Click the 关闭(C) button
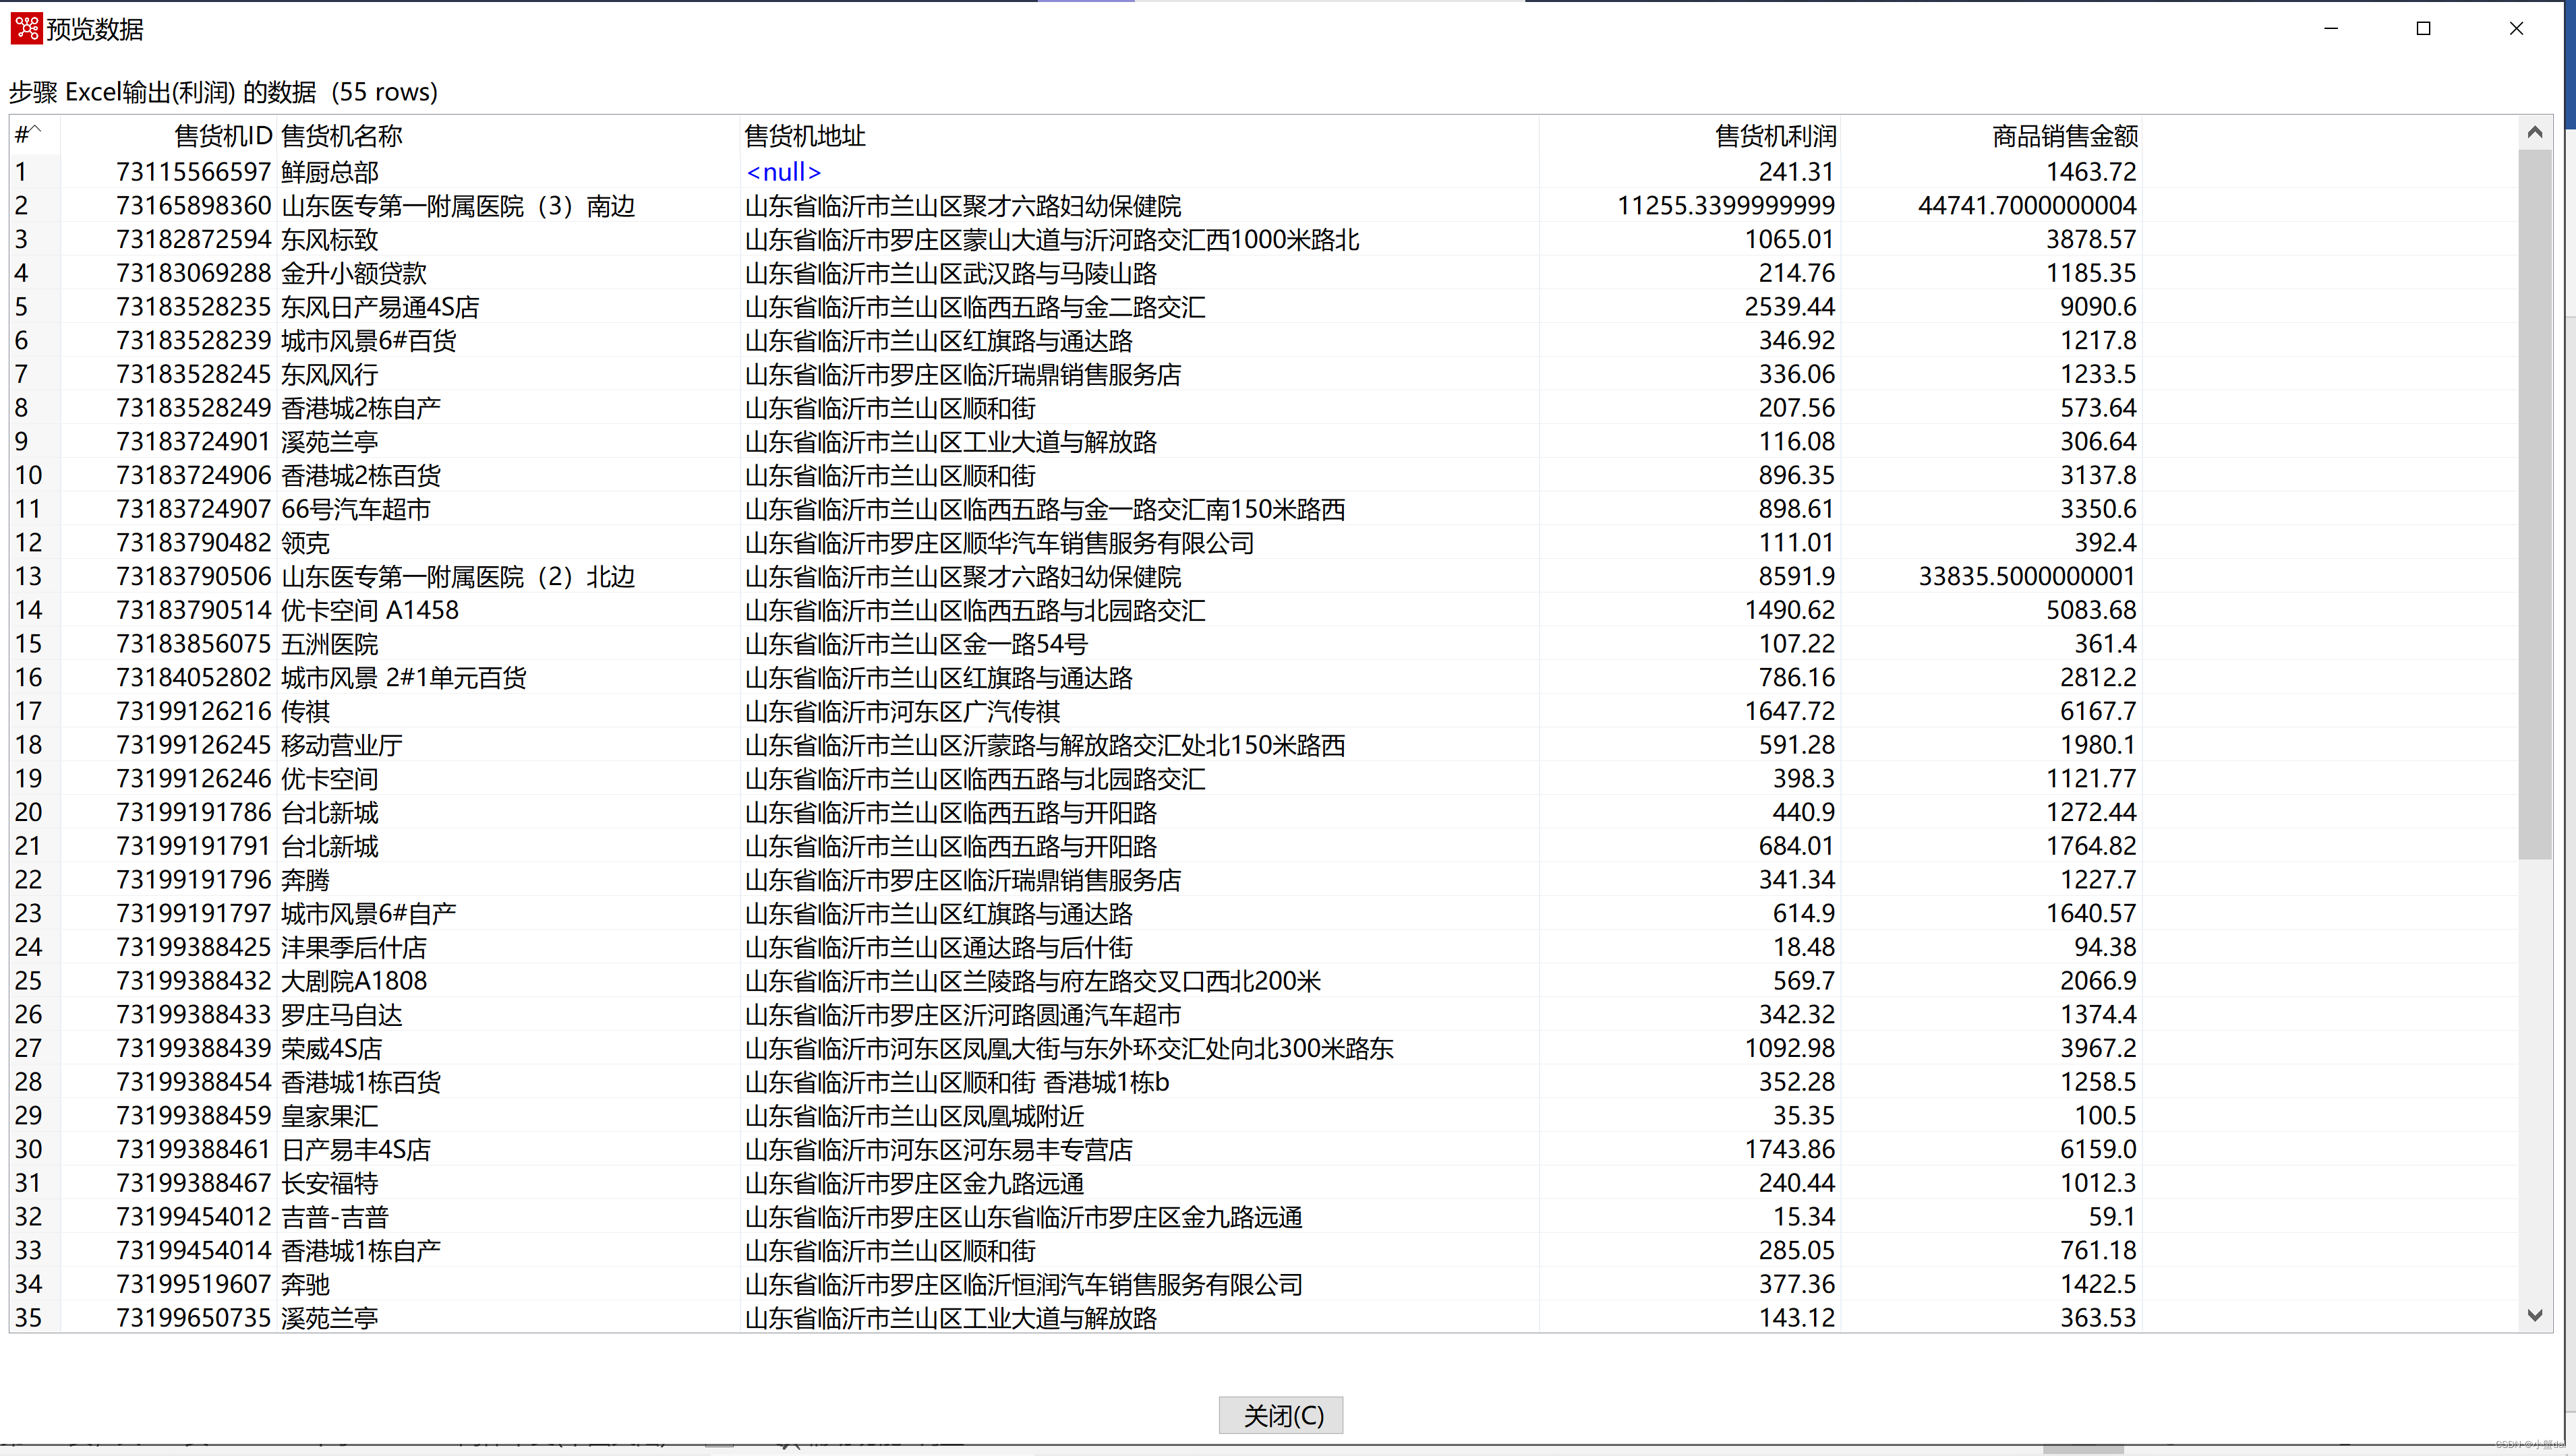This screenshot has height=1456, width=2576. [1281, 1415]
